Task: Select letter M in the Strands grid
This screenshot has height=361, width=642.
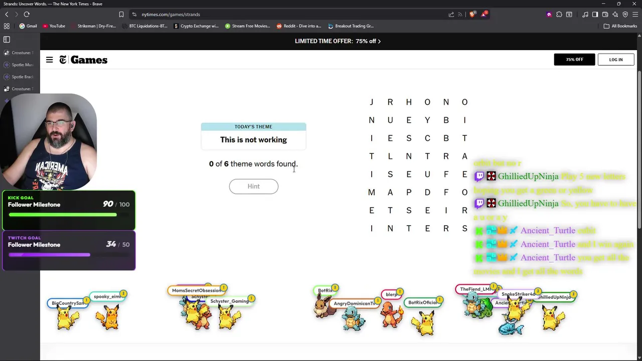Action: (372, 193)
